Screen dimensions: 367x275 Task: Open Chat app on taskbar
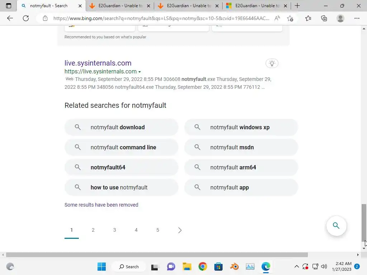coord(171,266)
